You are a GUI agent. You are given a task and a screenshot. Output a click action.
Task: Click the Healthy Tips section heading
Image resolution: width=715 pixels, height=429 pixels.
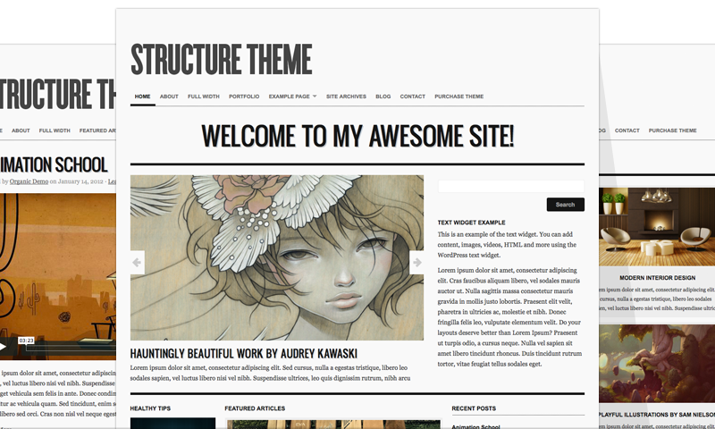click(x=150, y=408)
